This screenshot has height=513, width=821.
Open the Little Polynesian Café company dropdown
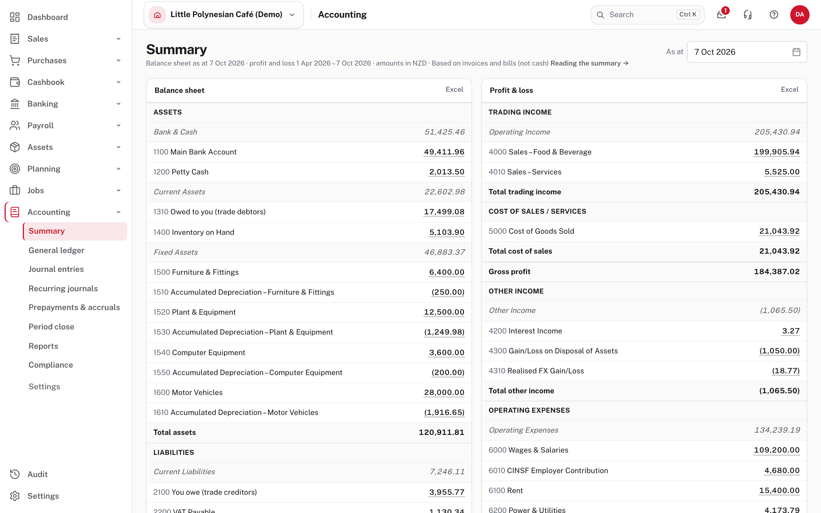(223, 15)
